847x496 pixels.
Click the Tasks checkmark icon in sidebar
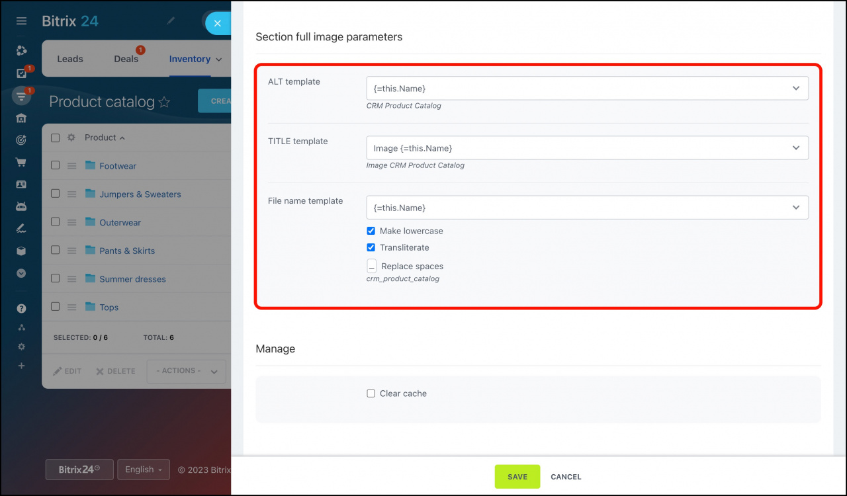[x=21, y=73]
